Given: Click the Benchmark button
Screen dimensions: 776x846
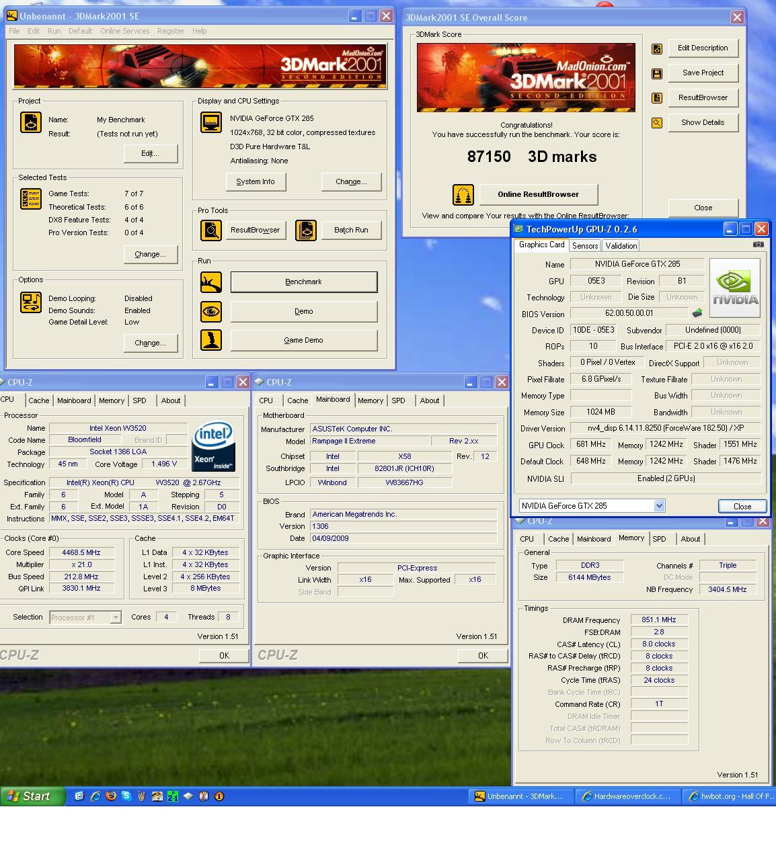Looking at the screenshot, I should [304, 282].
